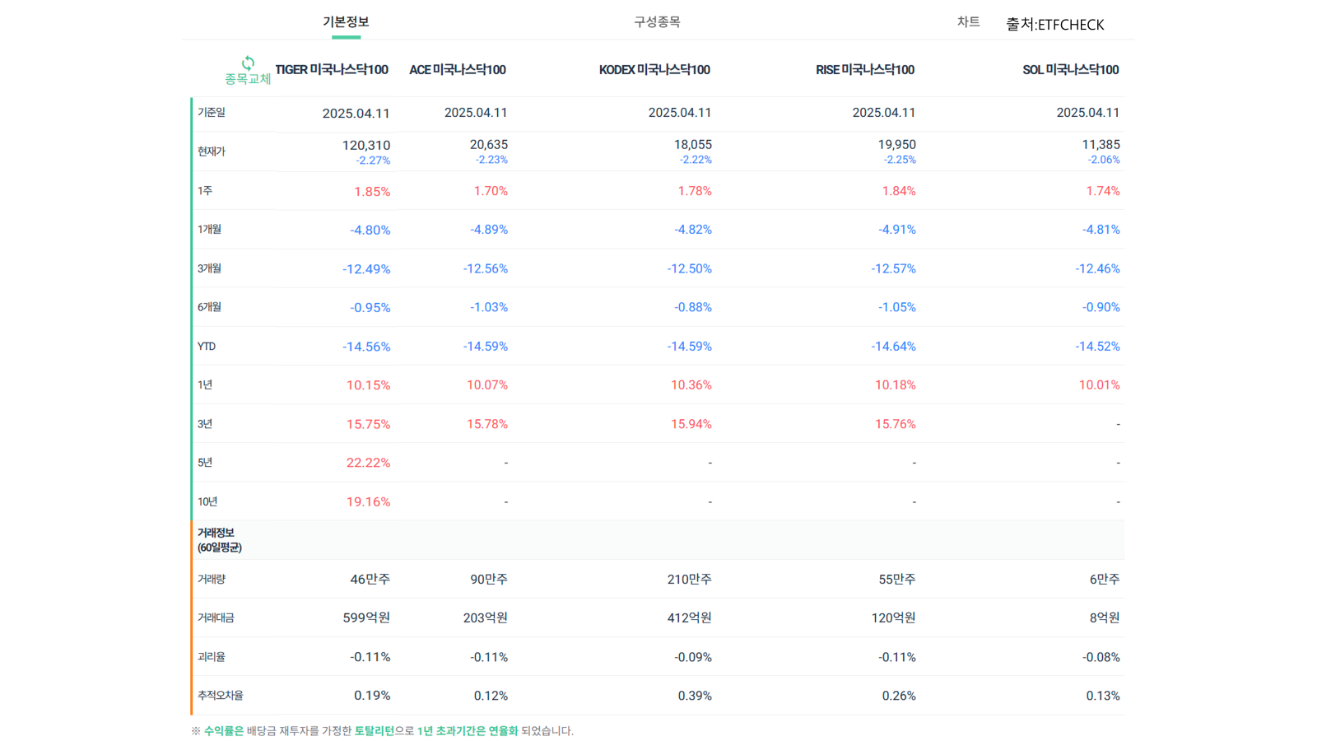This screenshot has width=1317, height=741.
Task: Click the 1년 row label
Action: pyautogui.click(x=205, y=385)
